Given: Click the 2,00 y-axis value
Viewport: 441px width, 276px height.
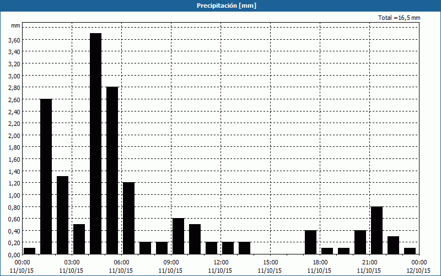Looking at the screenshot, I should click(14, 136).
